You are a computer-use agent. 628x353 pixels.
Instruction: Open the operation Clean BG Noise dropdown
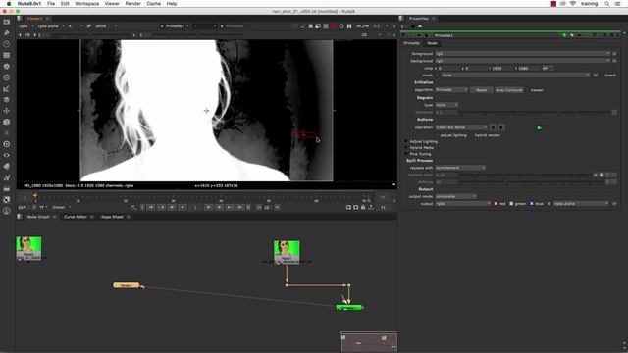click(x=461, y=127)
